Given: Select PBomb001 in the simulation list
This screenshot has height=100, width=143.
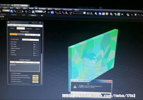Looking at the screenshot, I should point(13,65).
